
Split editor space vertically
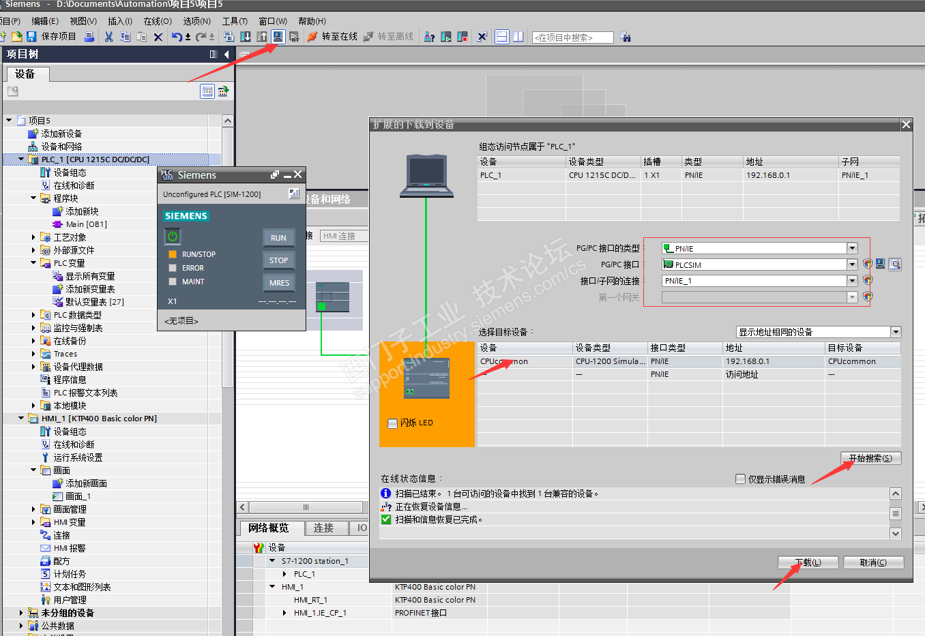point(518,37)
